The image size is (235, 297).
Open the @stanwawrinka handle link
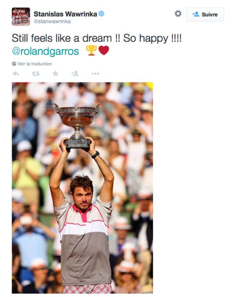coord(52,21)
